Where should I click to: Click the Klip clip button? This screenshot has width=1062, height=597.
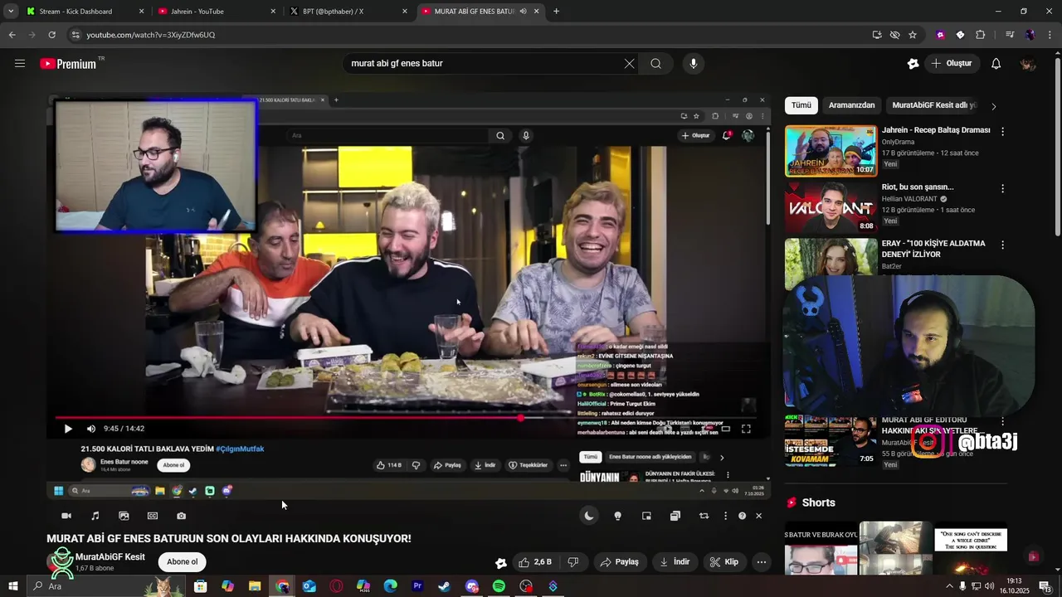(x=723, y=562)
